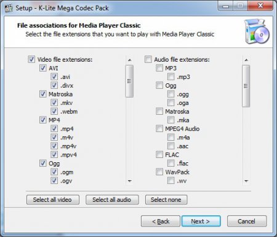This screenshot has width=277, height=237.
Task: Click the video list scroll-down arrow
Action: click(129, 181)
